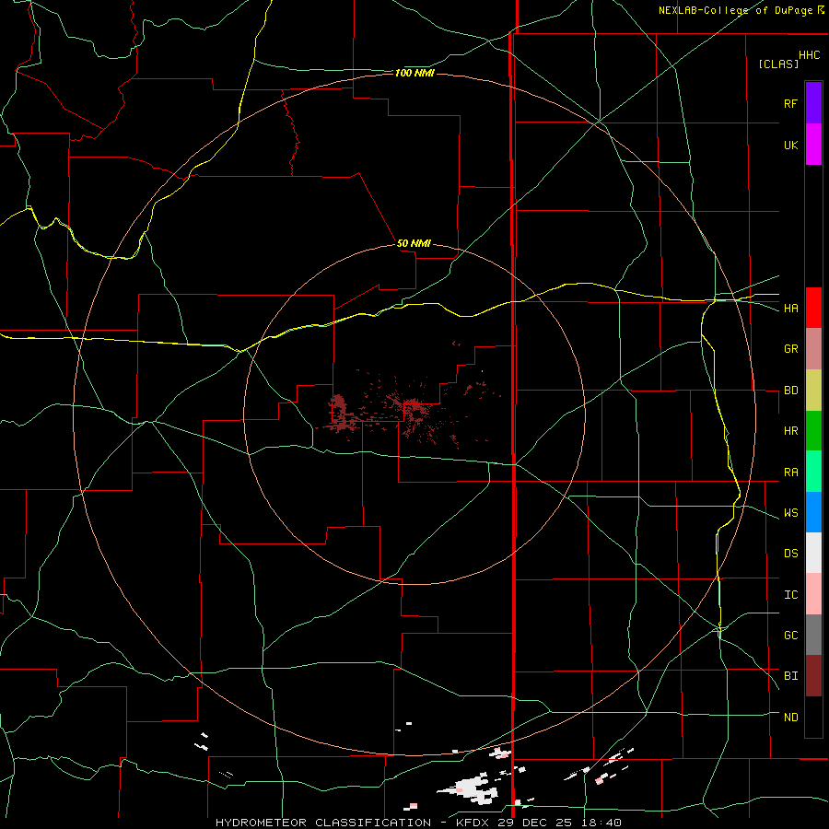
Task: Click the BD legend label
Action: [790, 391]
